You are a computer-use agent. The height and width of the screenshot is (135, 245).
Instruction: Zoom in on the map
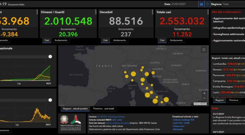pyautogui.click(x=204, y=93)
